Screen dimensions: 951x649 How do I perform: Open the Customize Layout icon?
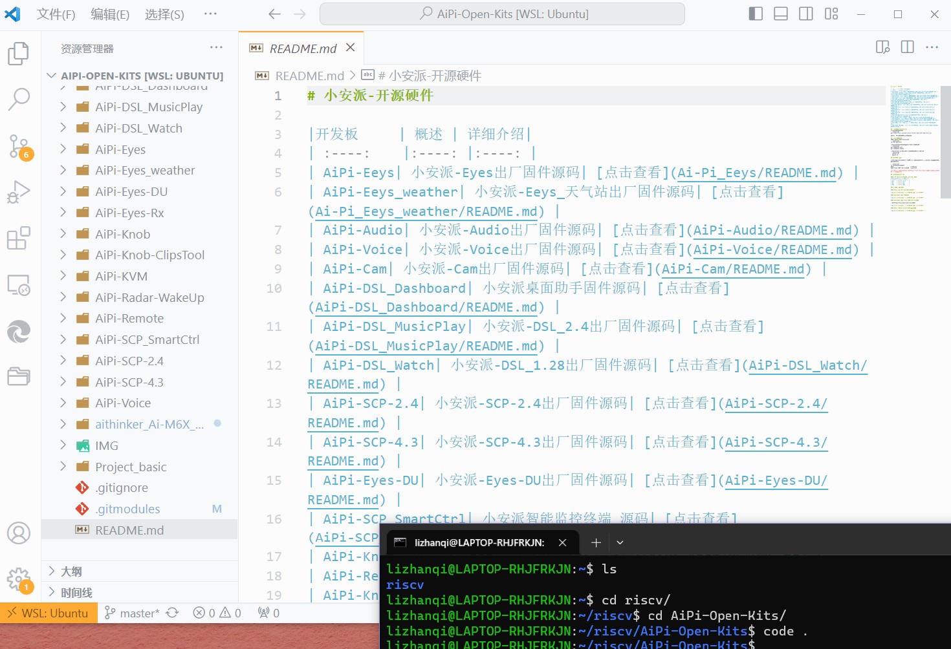(831, 14)
